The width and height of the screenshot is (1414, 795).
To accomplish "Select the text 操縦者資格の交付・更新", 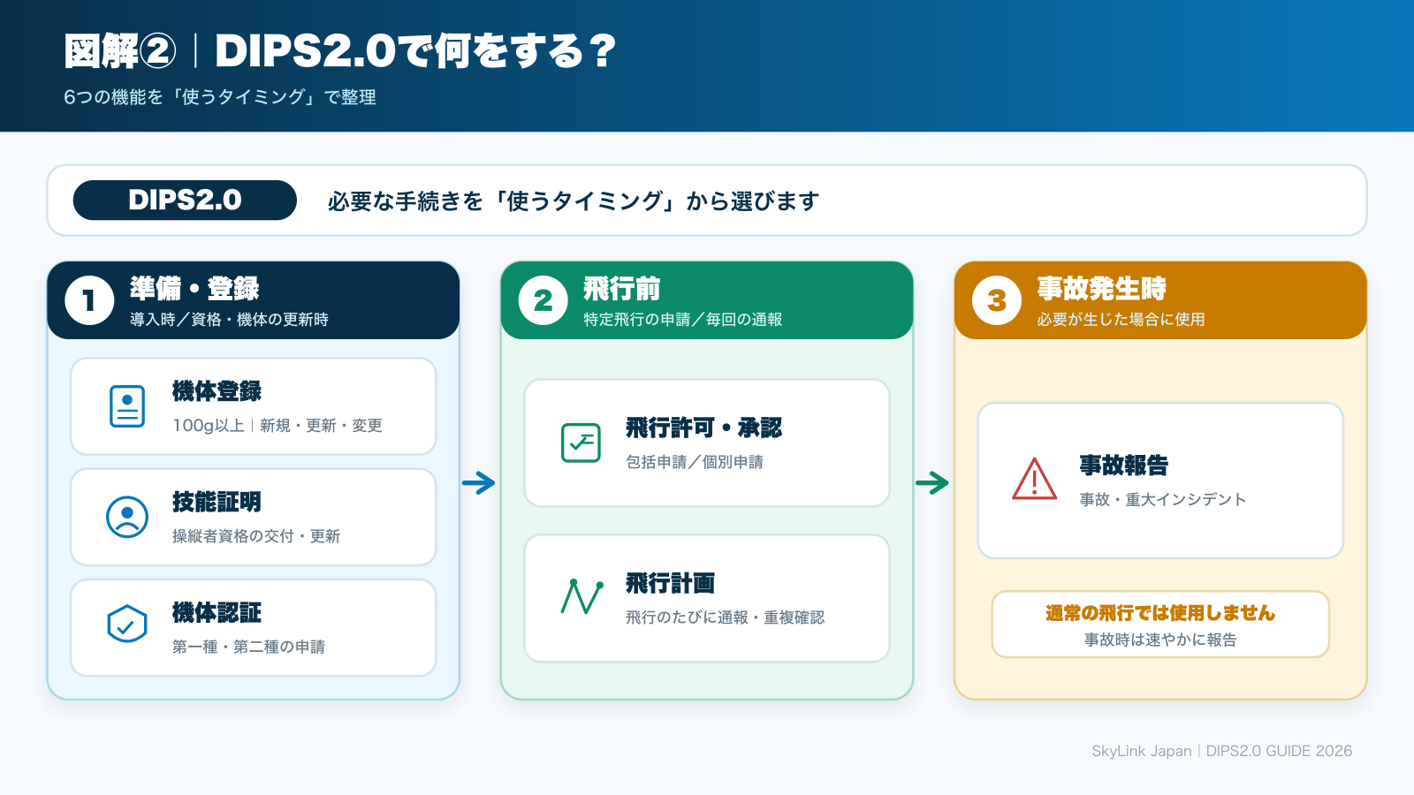I will coord(256,536).
